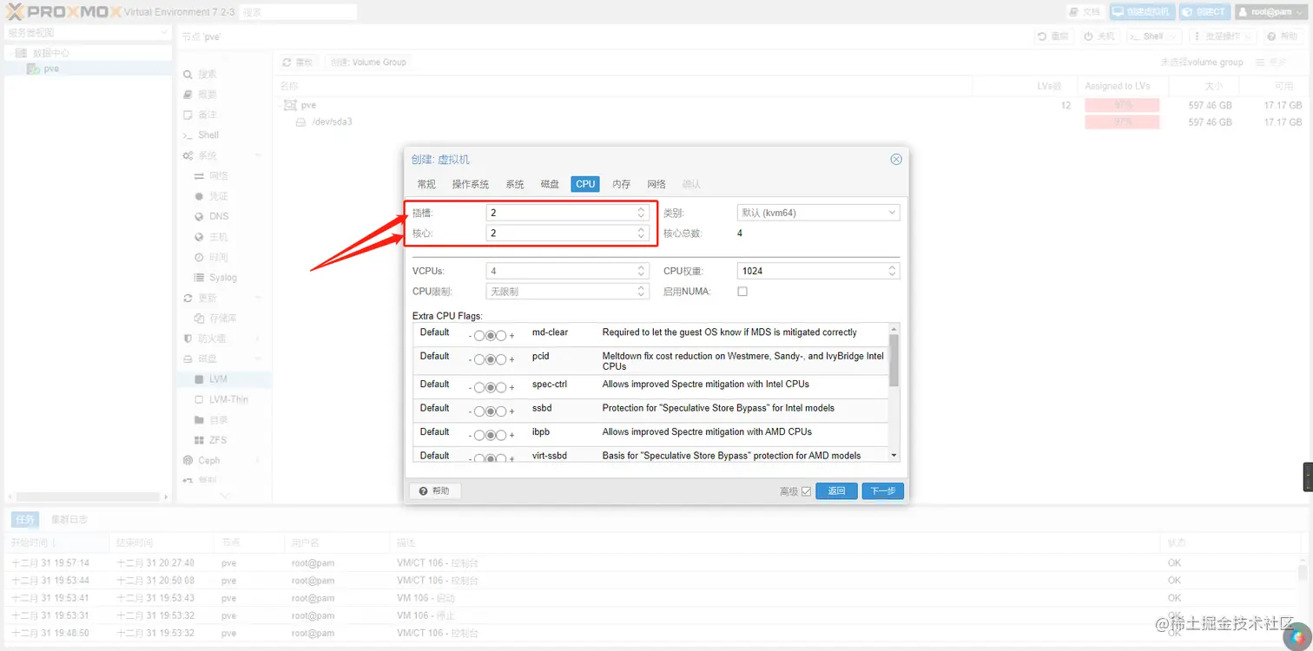Screen dimensions: 1313x651
Task: Open 网络 in the node side menu
Action: coord(219,176)
